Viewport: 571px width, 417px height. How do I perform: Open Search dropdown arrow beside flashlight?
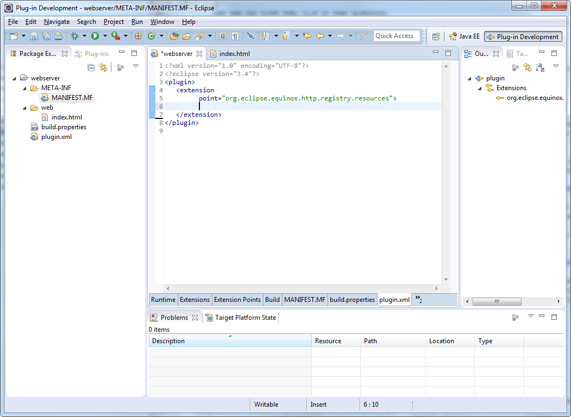pyautogui.click(x=210, y=36)
